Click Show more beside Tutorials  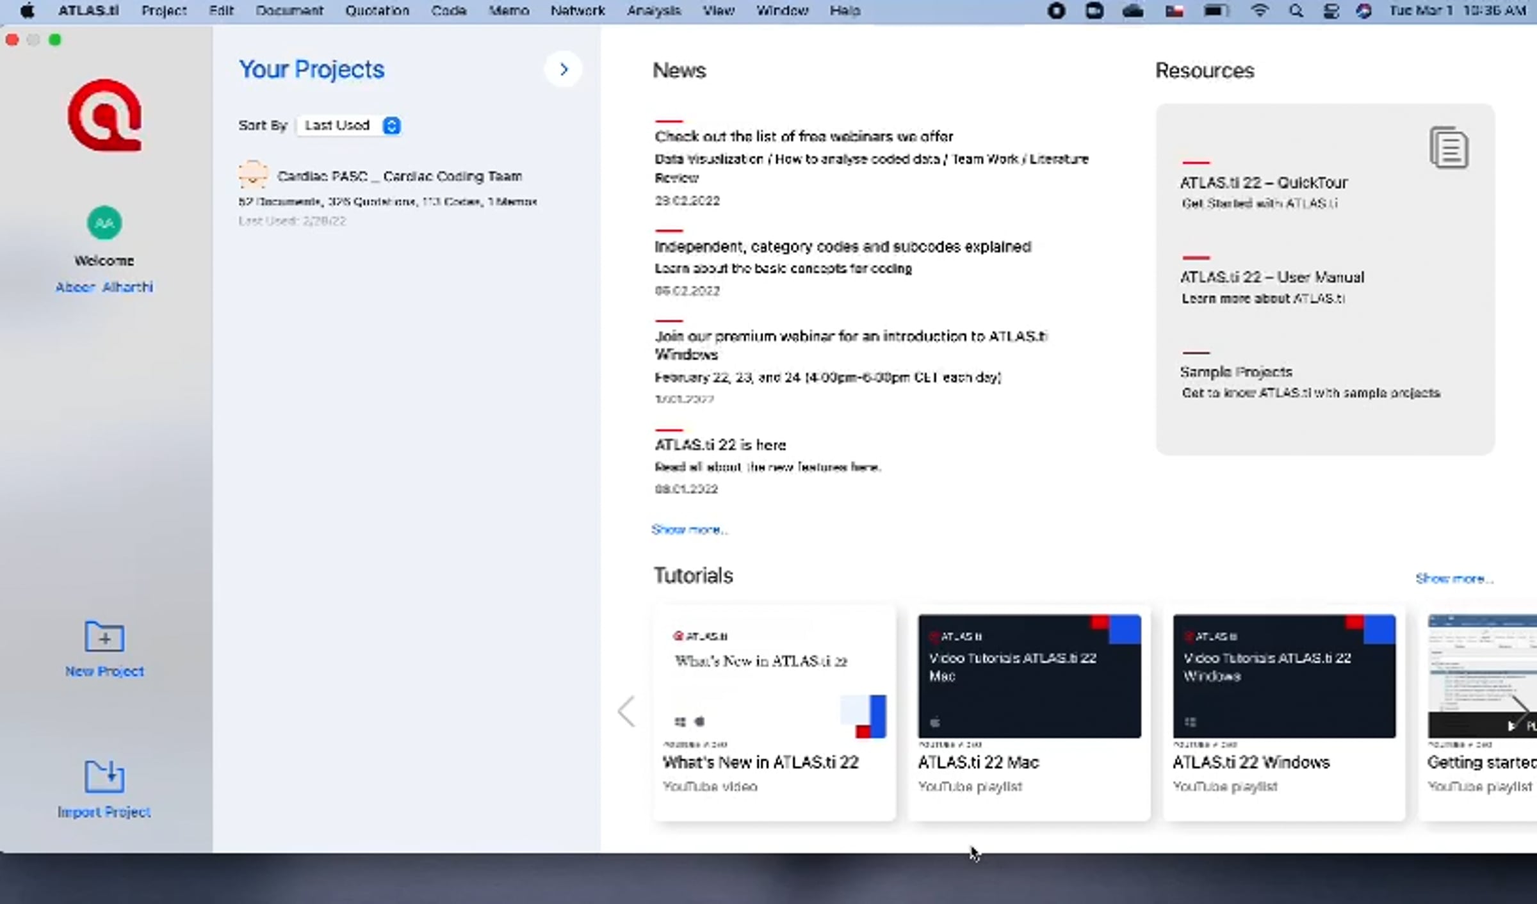click(x=1453, y=579)
